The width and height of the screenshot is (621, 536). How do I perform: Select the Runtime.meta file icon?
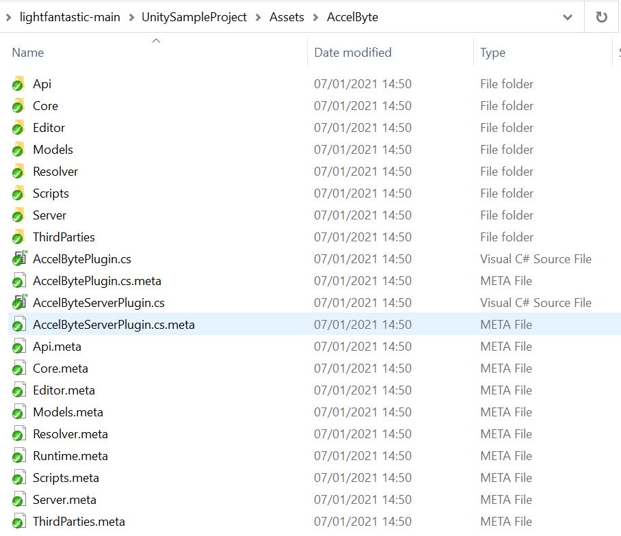pos(18,456)
